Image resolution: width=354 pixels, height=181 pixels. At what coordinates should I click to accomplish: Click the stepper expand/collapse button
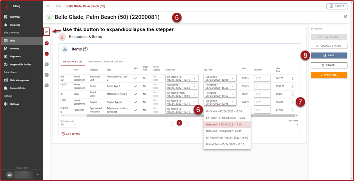pyautogui.click(x=47, y=32)
